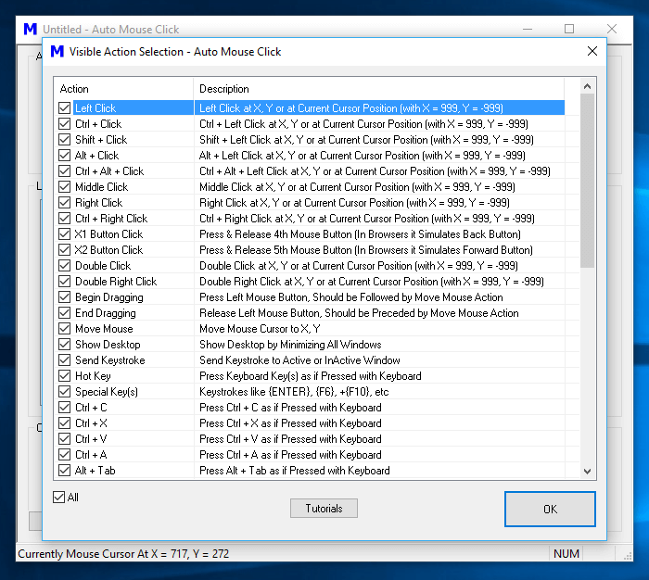
Task: Toggle the Show Desktop checkbox
Action: tap(64, 344)
